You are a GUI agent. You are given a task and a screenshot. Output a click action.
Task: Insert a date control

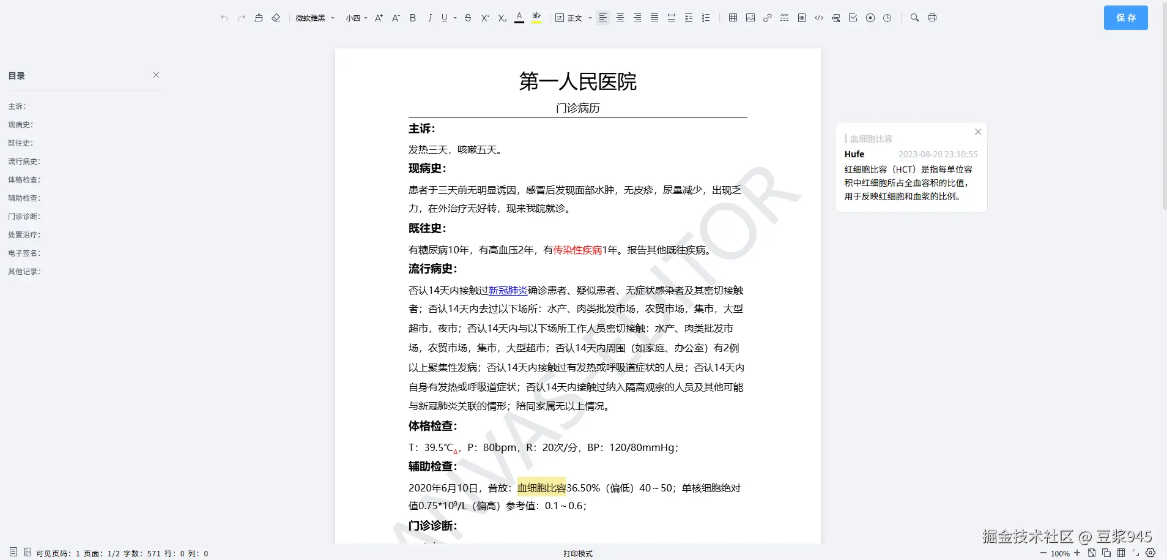click(x=887, y=18)
